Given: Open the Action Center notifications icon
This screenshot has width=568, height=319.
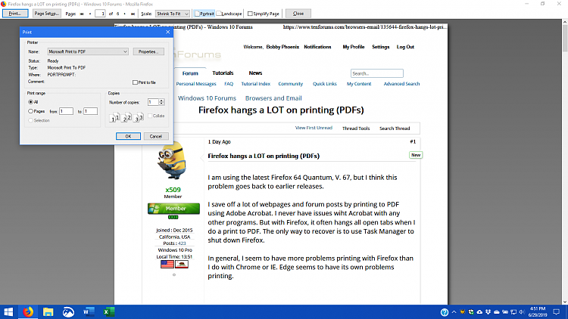Looking at the screenshot, I should [557, 311].
